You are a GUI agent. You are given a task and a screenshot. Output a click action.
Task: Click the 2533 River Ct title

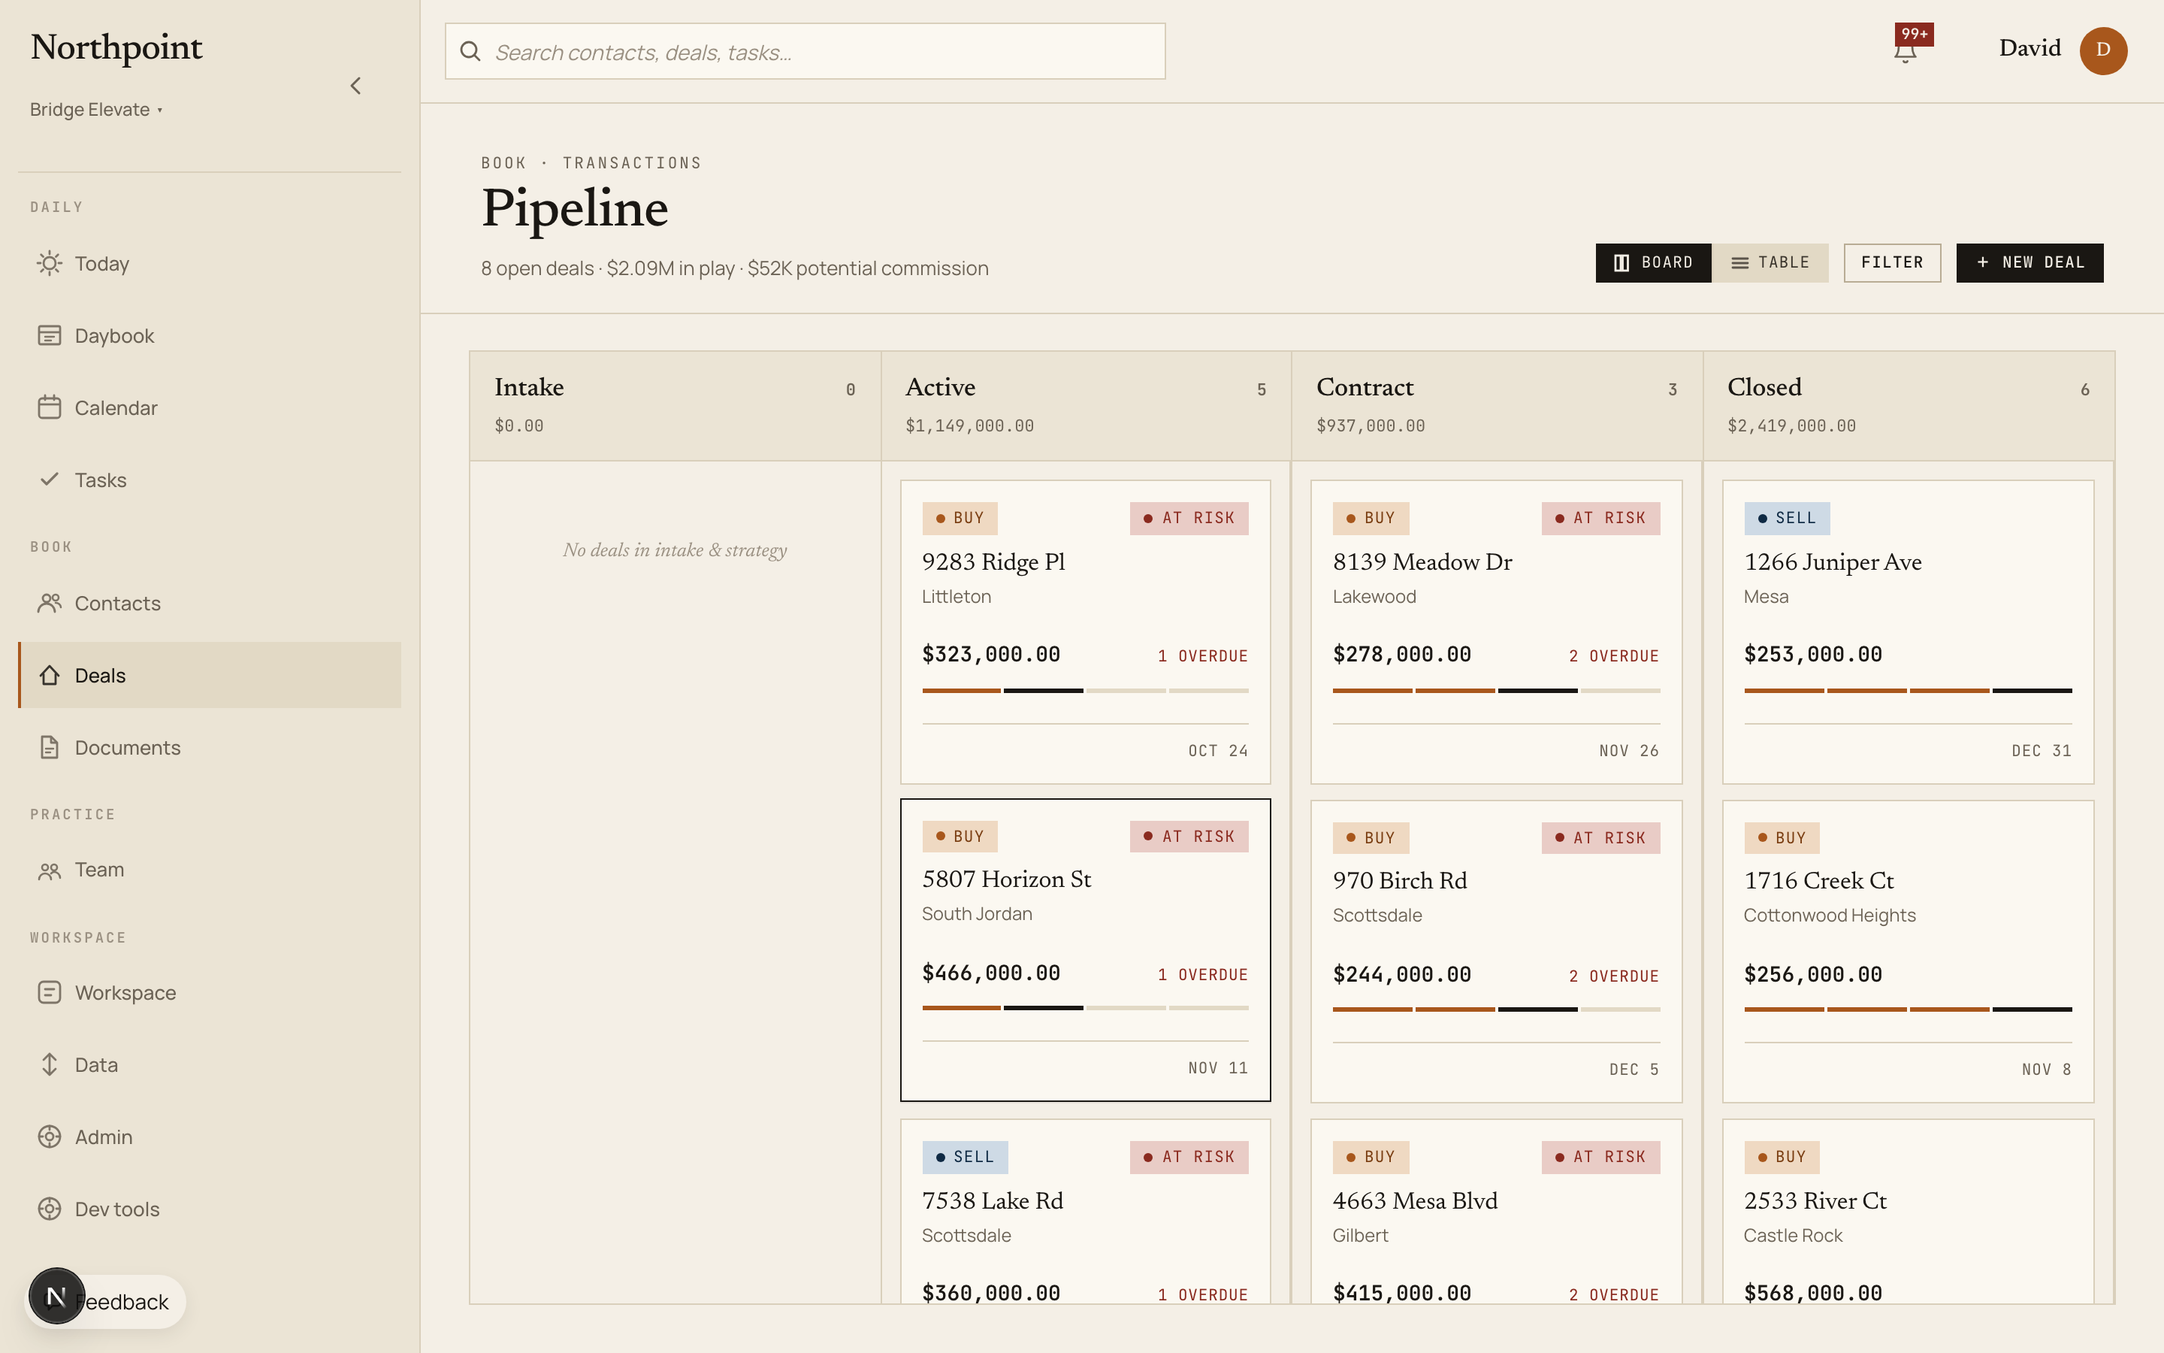coord(1815,1201)
